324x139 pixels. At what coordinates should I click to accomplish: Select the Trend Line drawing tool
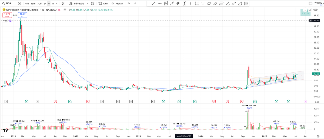153,4
